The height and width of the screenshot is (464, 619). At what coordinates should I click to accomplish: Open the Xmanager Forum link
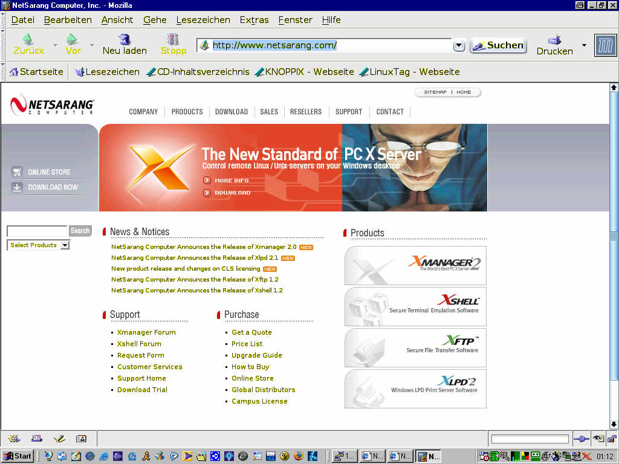click(146, 332)
